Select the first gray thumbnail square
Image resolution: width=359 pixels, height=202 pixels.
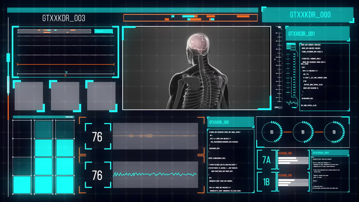pos(29,96)
